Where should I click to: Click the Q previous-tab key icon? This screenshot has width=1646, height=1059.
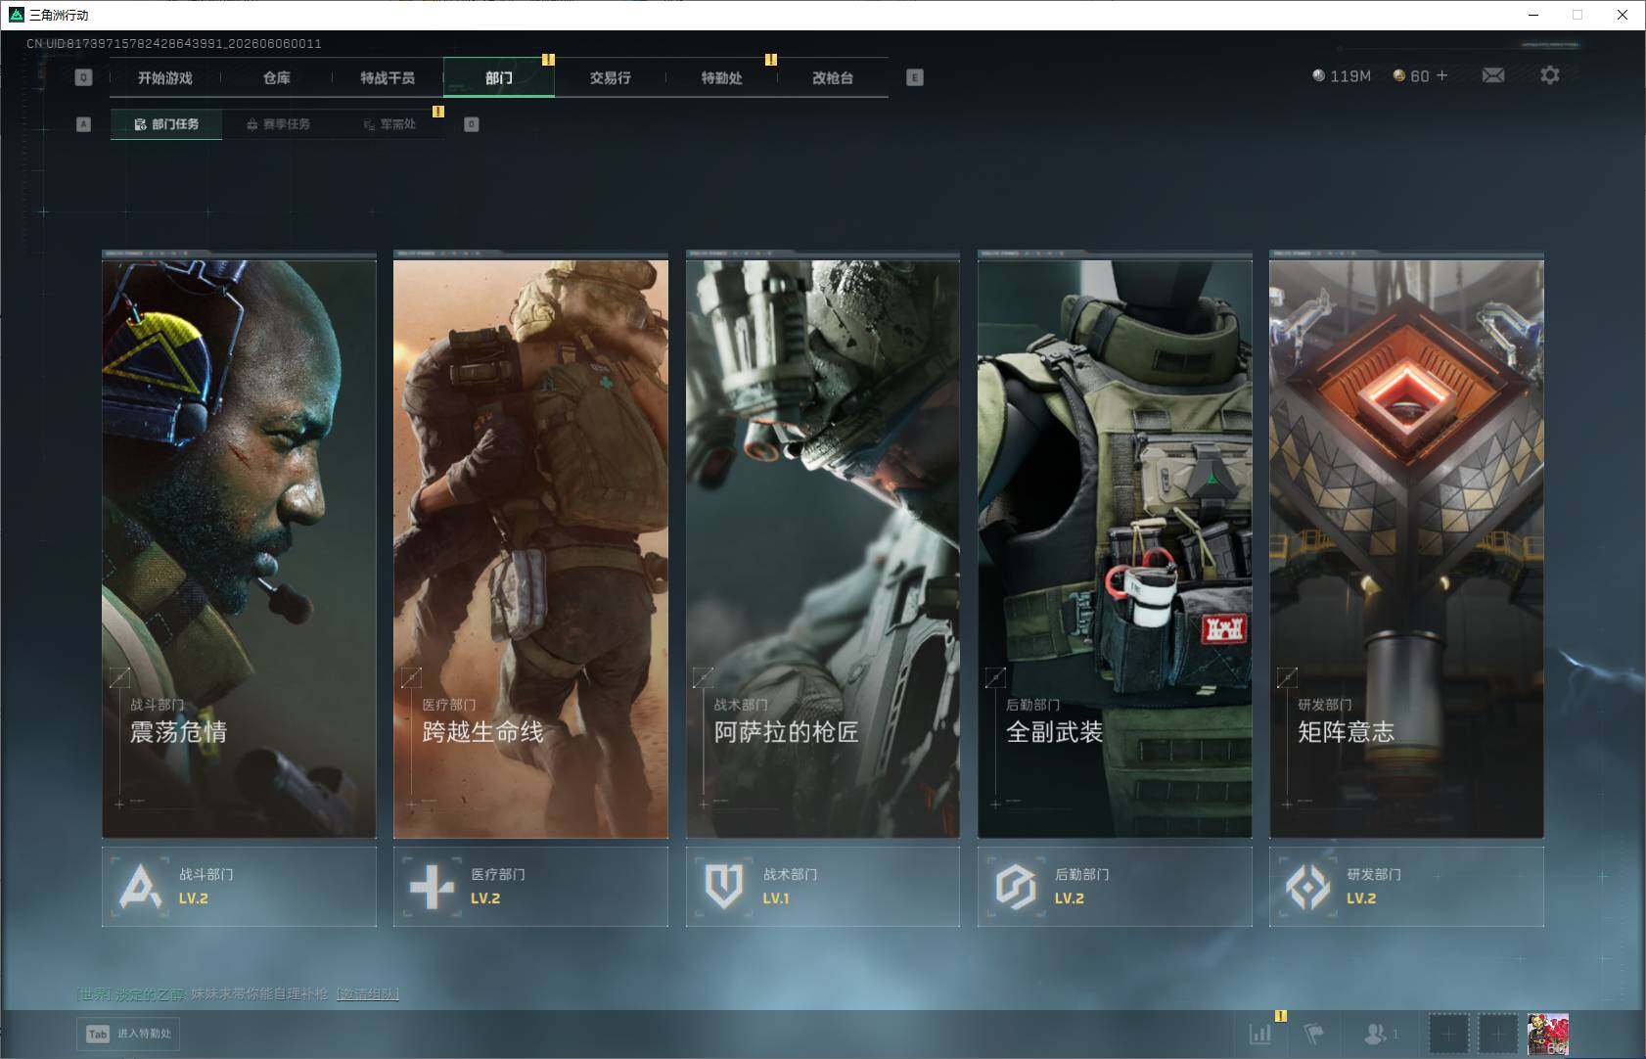click(83, 77)
